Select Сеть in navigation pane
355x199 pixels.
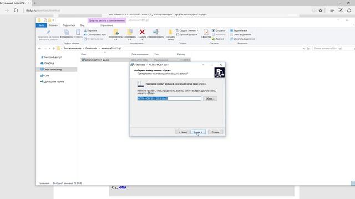47,76
